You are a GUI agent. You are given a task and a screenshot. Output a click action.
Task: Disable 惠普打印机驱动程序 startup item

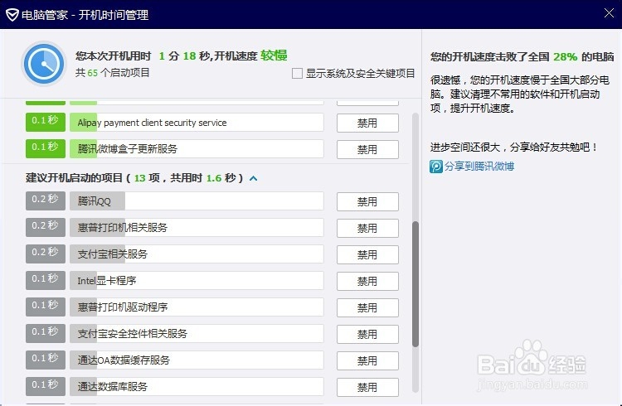point(367,307)
